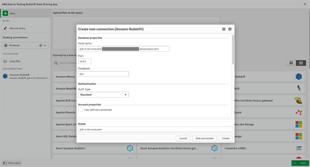Viewport: 310px width, 167px height.
Task: Click the info icon in dialog header
Action: point(230,29)
